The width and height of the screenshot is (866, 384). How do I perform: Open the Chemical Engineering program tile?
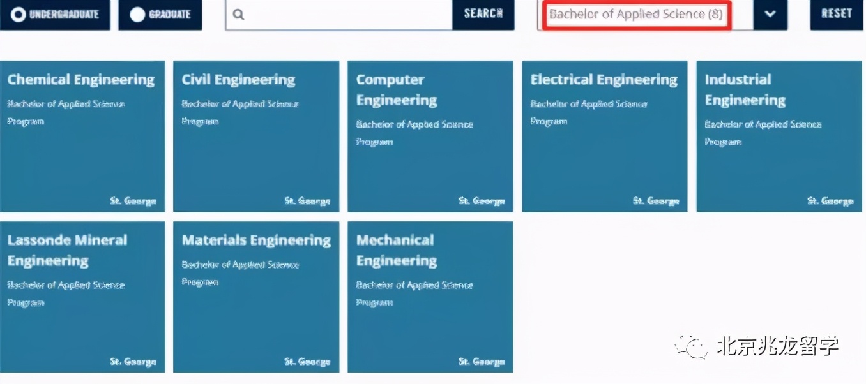[82, 136]
